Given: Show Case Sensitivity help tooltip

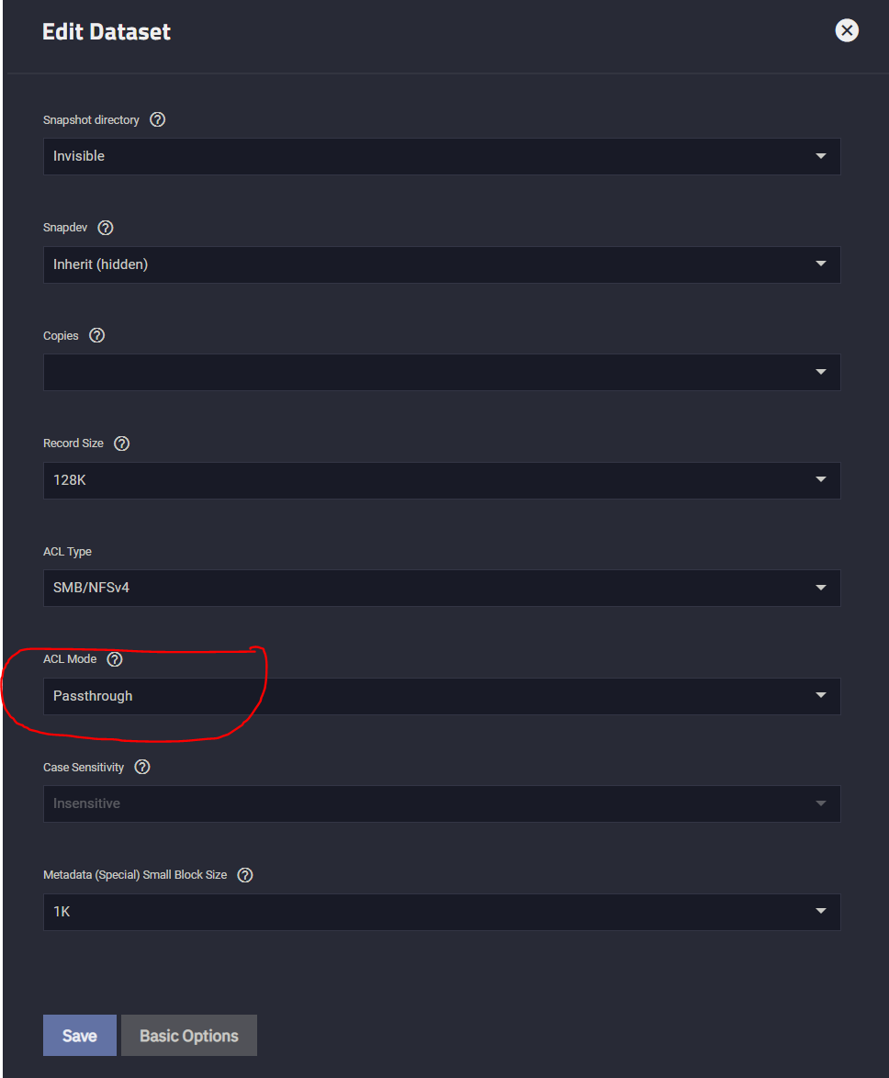Looking at the screenshot, I should tap(142, 768).
